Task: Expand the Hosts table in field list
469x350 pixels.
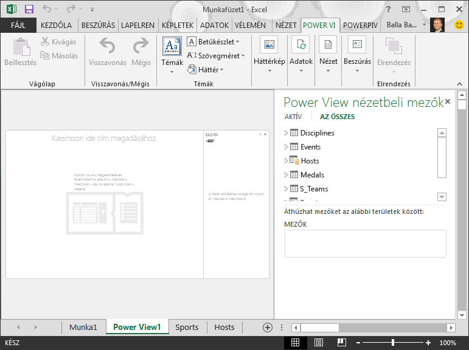Action: (286, 161)
